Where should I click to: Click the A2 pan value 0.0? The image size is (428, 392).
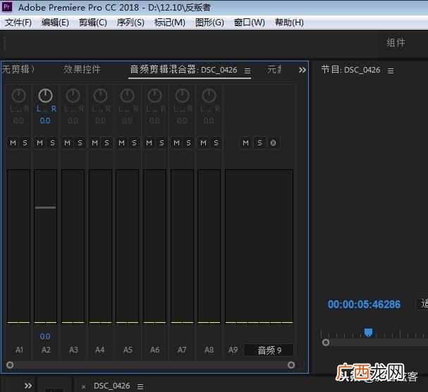tap(45, 121)
